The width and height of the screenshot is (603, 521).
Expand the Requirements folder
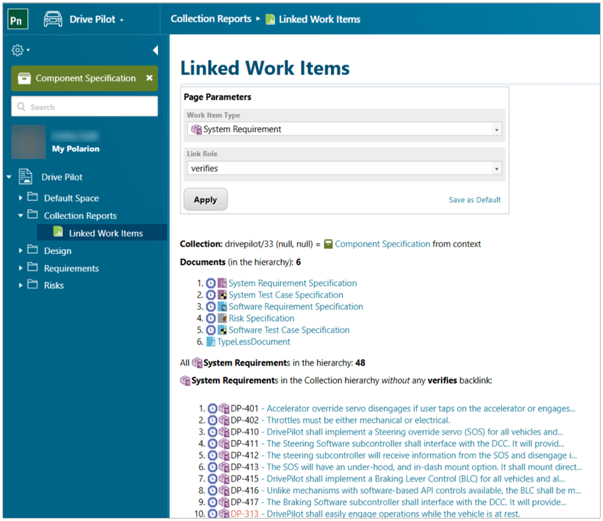pyautogui.click(x=21, y=268)
